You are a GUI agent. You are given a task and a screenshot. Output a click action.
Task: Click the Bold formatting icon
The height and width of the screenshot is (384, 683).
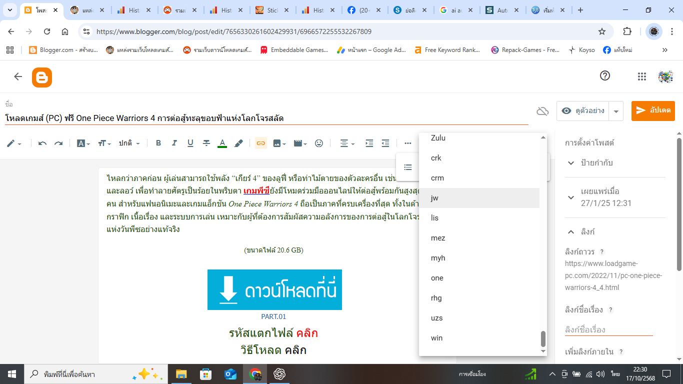158,143
